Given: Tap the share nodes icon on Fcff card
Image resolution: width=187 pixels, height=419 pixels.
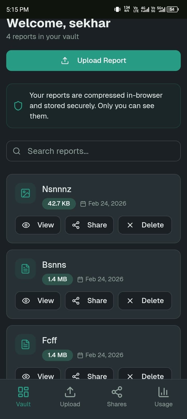Looking at the screenshot, I should pos(76,376).
